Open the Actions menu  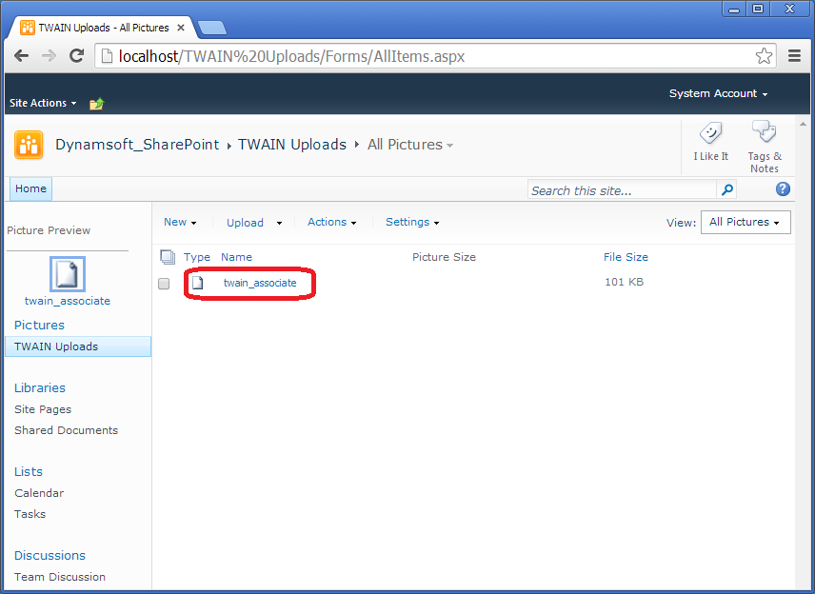click(331, 222)
